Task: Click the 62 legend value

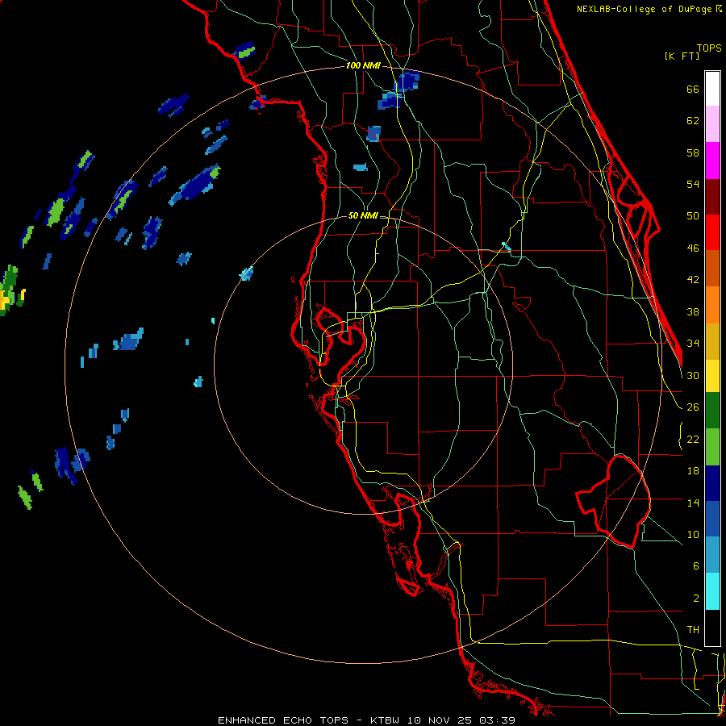Action: click(x=693, y=121)
